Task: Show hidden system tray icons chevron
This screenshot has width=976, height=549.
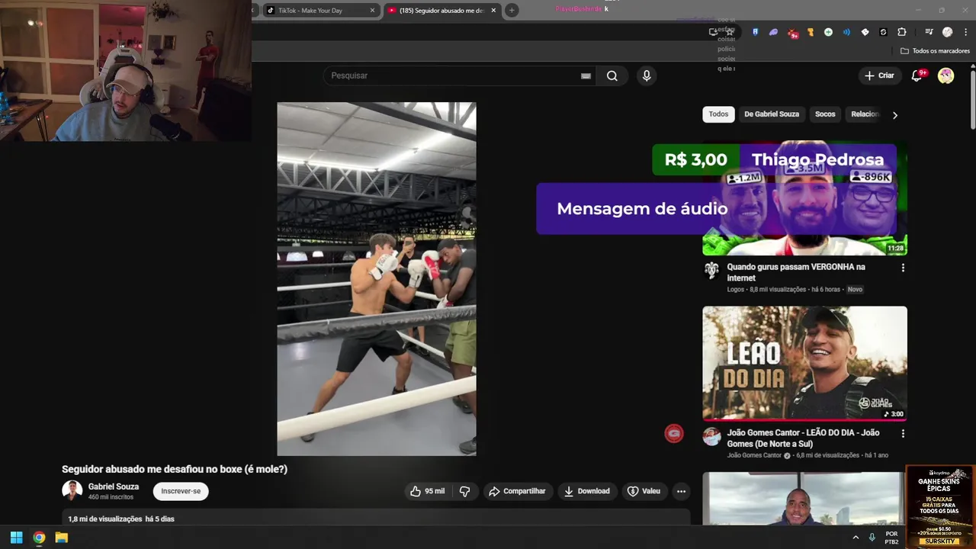Action: pos(856,538)
